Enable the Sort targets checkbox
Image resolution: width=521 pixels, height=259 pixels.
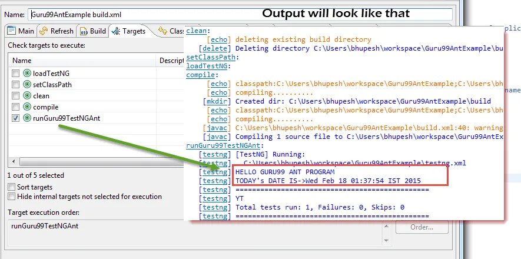click(x=12, y=187)
